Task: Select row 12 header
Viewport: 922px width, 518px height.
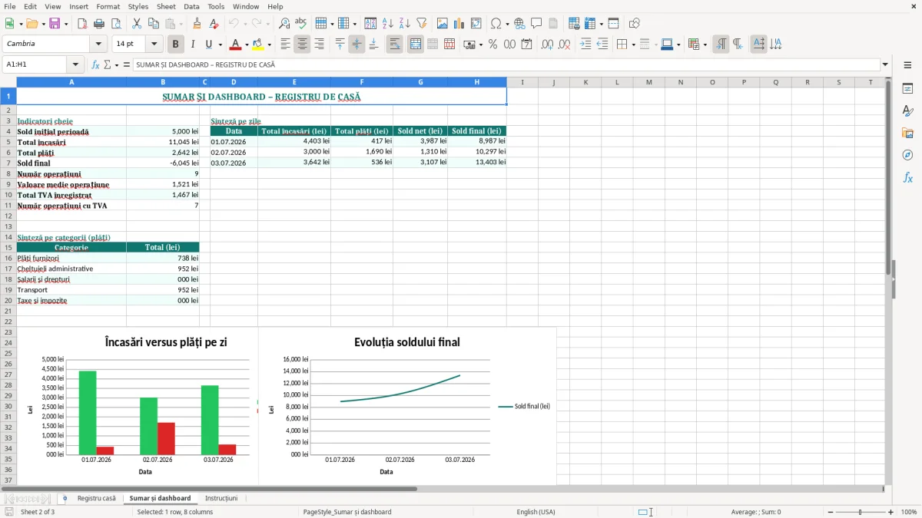Action: [8, 216]
